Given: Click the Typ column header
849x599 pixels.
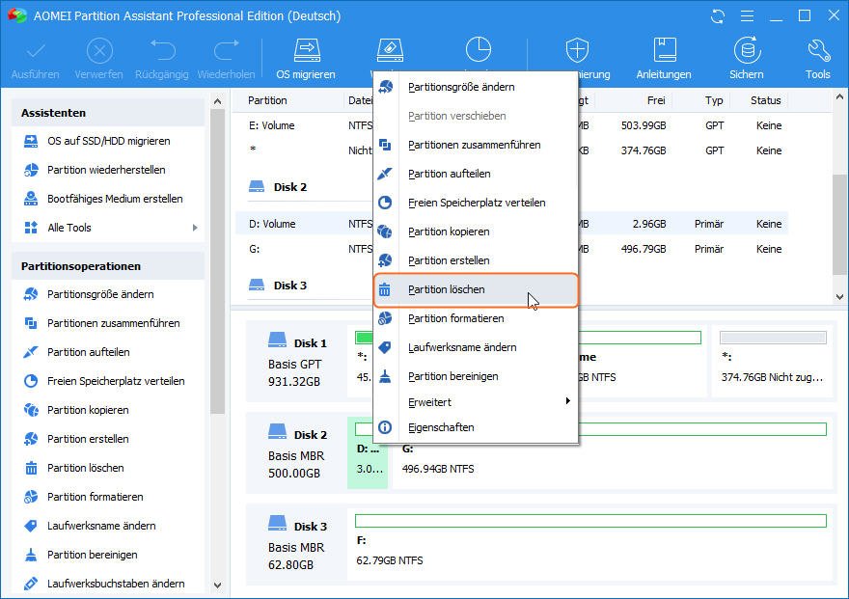Looking at the screenshot, I should point(714,100).
